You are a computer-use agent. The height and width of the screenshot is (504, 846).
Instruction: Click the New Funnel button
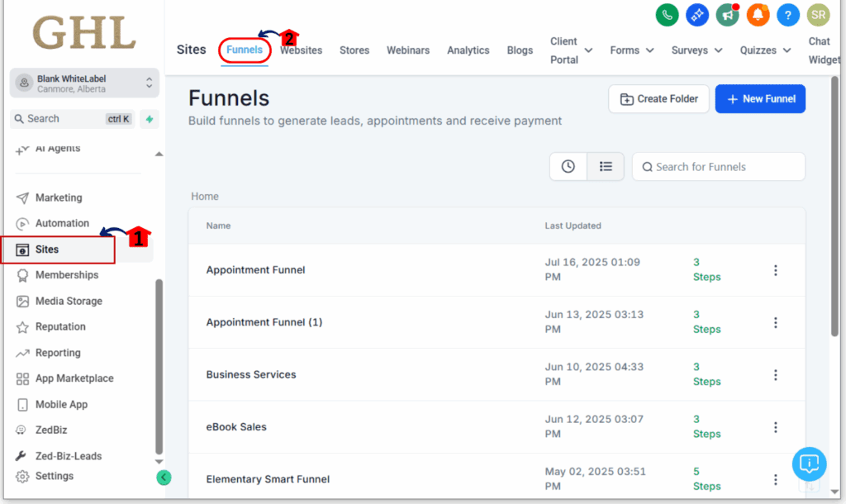760,99
